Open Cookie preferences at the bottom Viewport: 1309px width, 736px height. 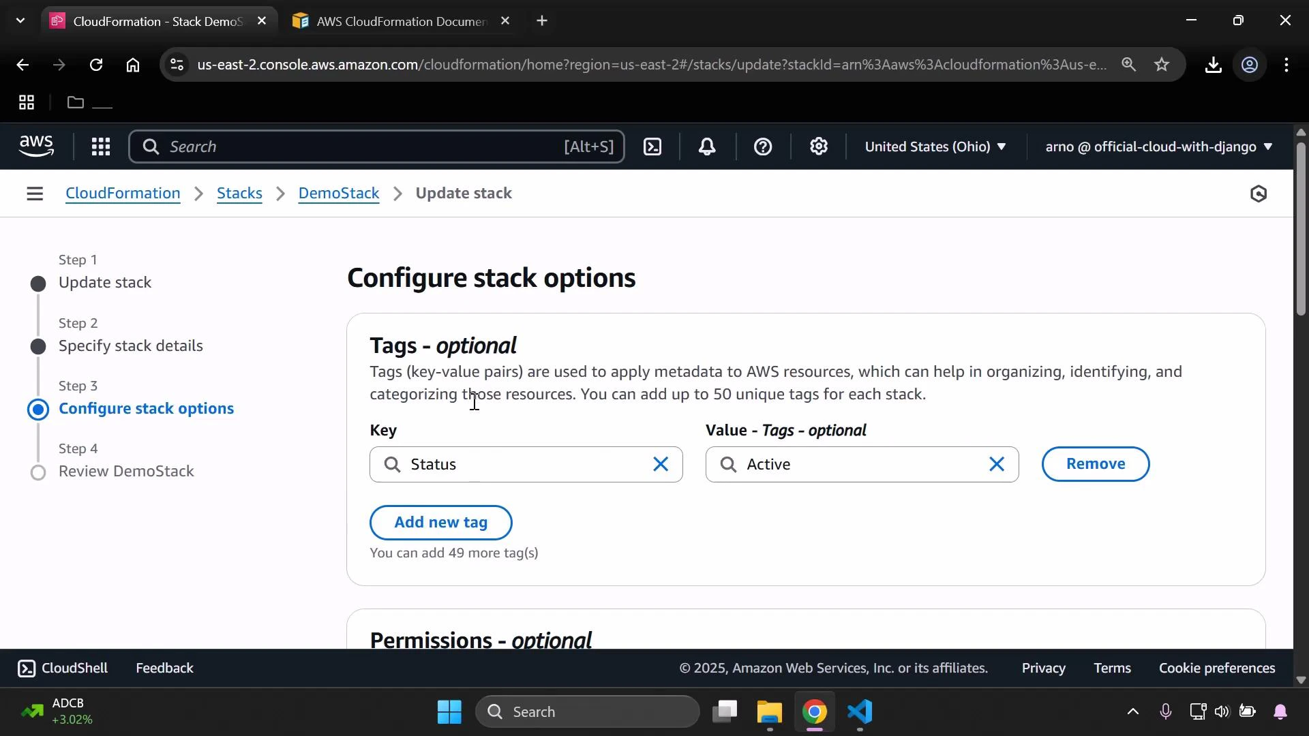(1217, 668)
